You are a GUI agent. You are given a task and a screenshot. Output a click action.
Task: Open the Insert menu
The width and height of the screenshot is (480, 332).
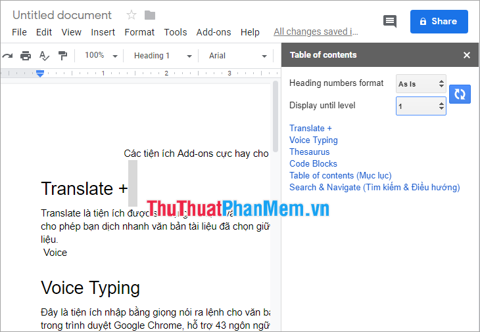pos(103,32)
